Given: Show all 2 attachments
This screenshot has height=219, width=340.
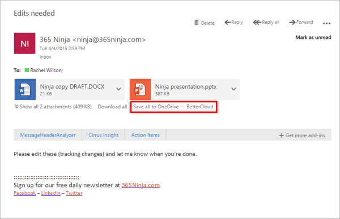Looking at the screenshot, I should click(x=53, y=107).
